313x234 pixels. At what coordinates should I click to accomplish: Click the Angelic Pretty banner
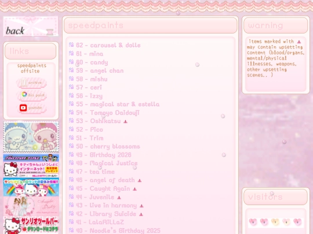31,206
